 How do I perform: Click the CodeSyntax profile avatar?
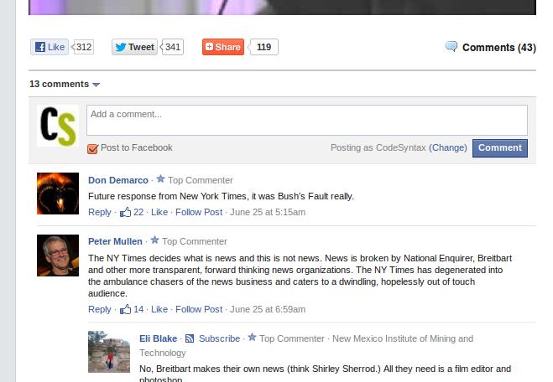(58, 126)
